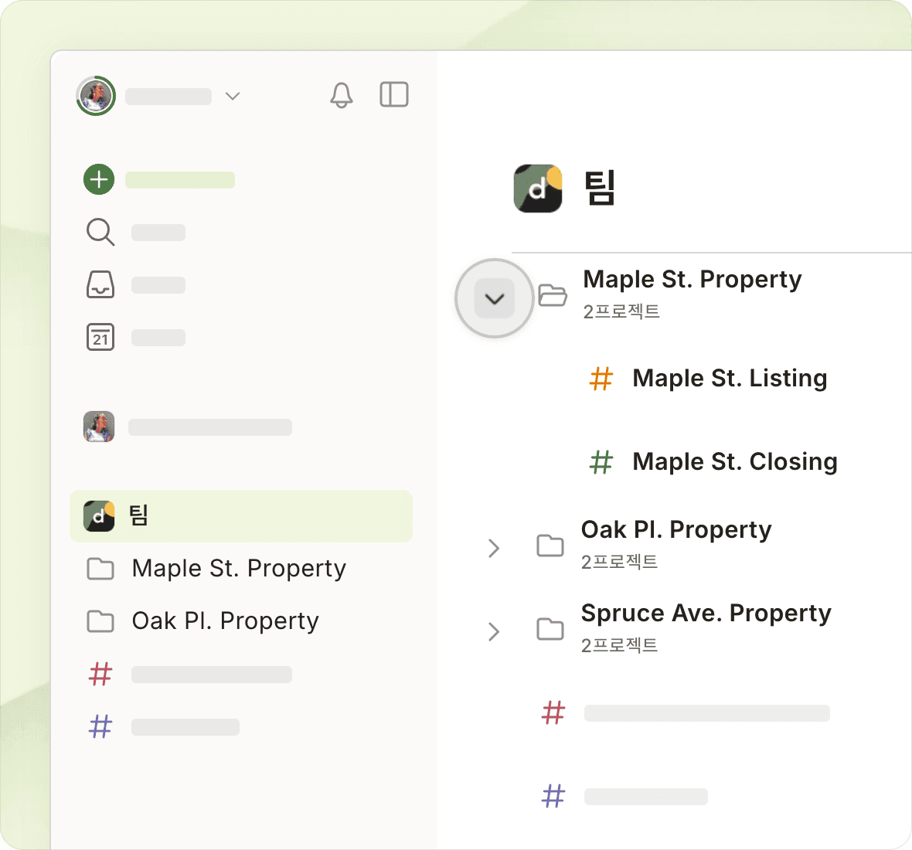Open search via magnifying glass icon

(x=100, y=232)
